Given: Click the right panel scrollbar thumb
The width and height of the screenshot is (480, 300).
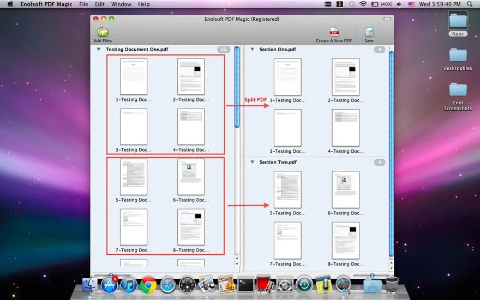Looking at the screenshot, I should coord(391,154).
